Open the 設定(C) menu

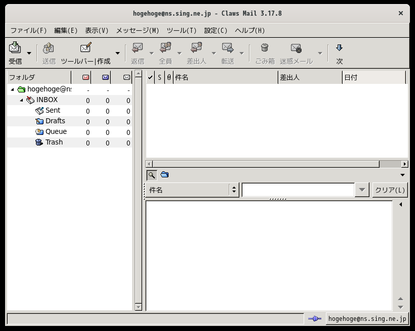216,30
